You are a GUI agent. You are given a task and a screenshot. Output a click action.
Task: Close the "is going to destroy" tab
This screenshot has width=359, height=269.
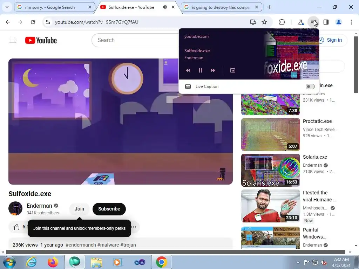click(257, 7)
